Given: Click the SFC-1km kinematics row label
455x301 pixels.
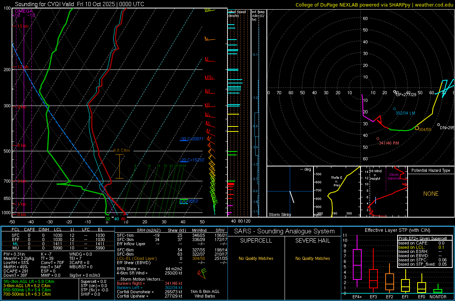Looking at the screenshot, I should [125, 235].
